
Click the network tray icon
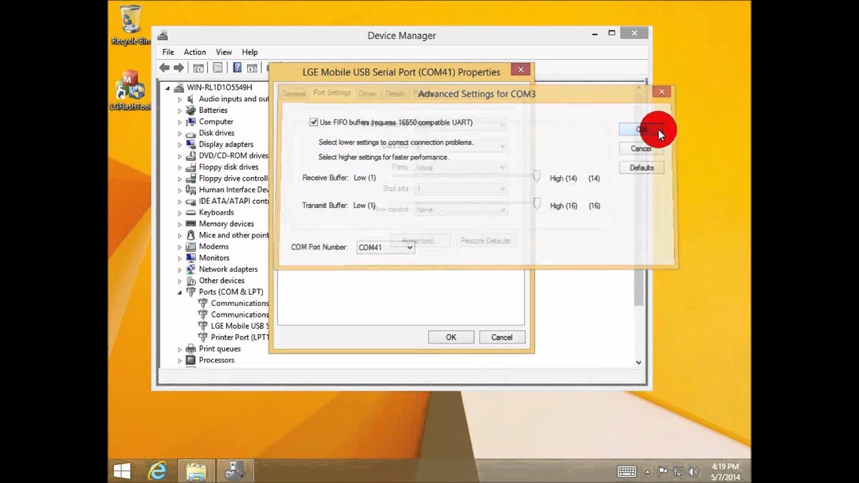tap(678, 472)
